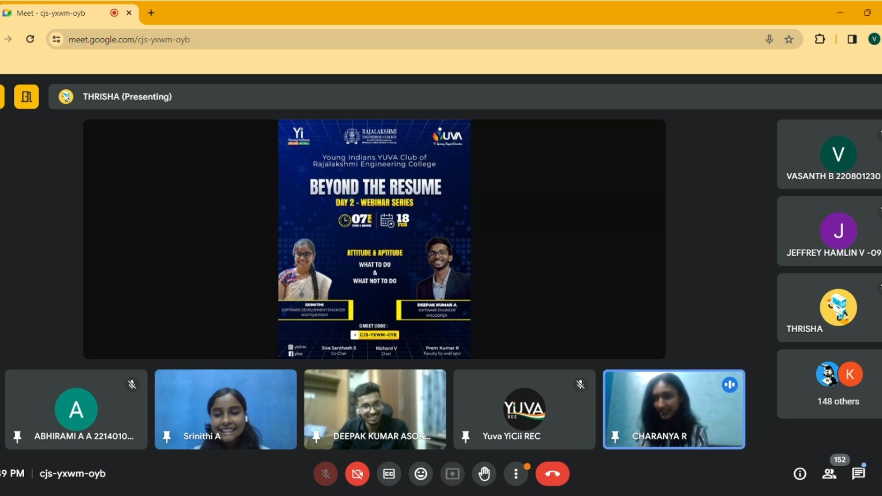Select the Meet cjs-yxwm-oyb tab
The width and height of the screenshot is (882, 496).
[69, 12]
